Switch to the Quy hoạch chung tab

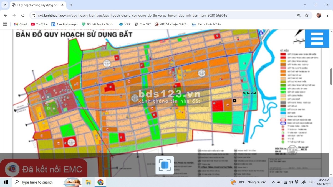[x=36, y=5]
